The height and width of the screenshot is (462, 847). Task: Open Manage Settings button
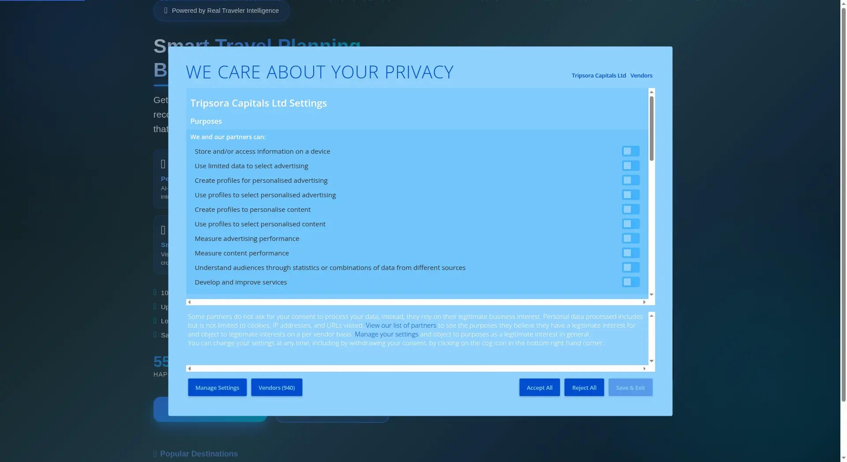coord(217,388)
